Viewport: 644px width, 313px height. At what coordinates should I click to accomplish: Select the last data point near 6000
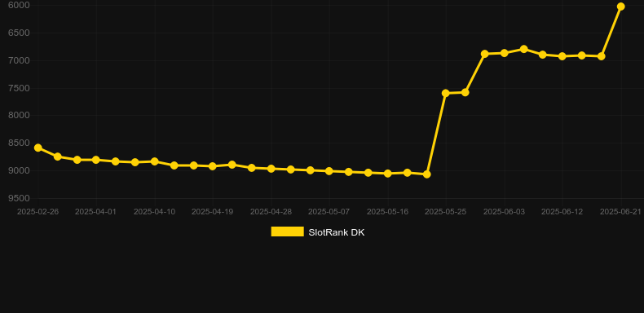(620, 7)
